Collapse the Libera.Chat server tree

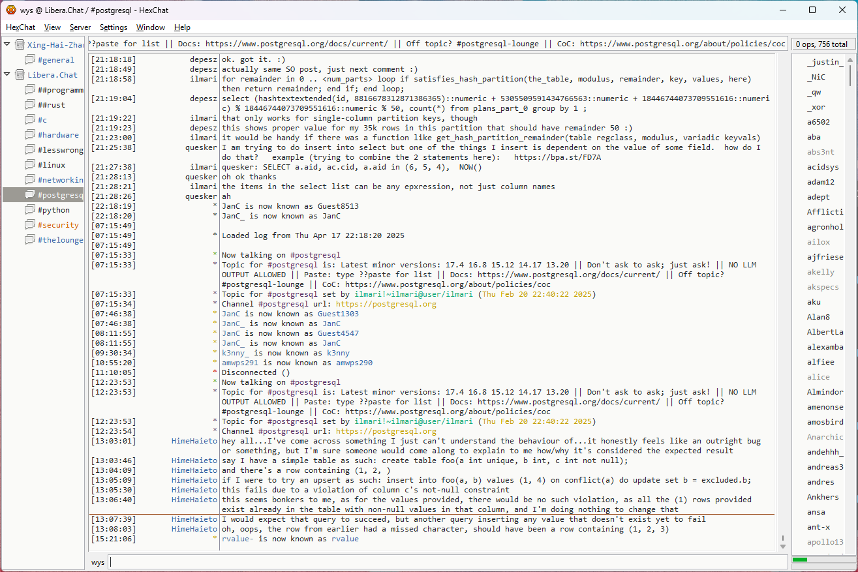[7, 75]
